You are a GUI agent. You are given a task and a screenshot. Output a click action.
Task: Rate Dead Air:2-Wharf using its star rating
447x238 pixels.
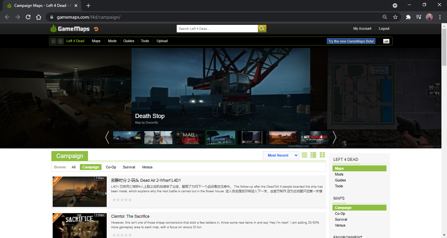[122, 200]
